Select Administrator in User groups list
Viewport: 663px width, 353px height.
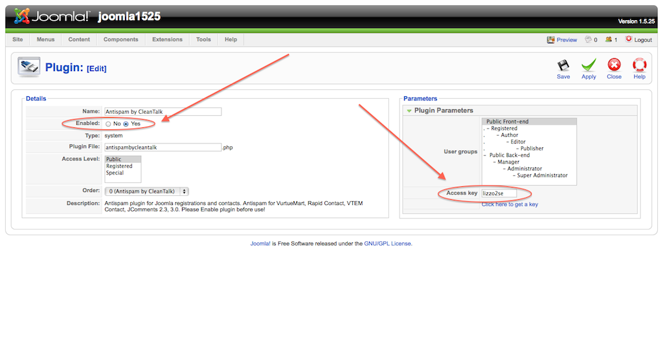524,169
